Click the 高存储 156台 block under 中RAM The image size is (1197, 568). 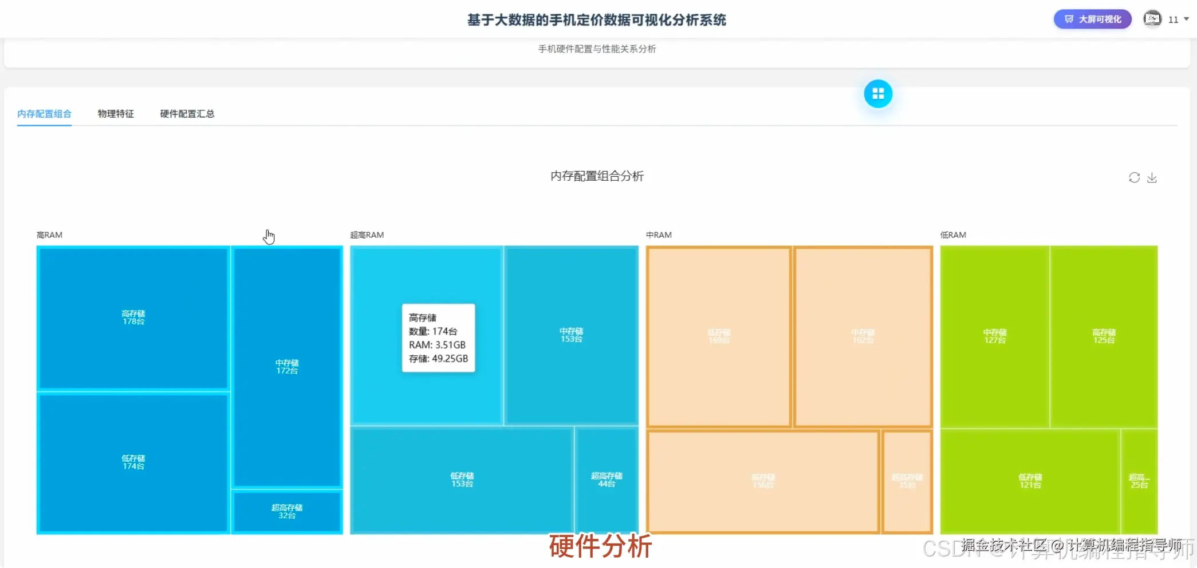762,480
